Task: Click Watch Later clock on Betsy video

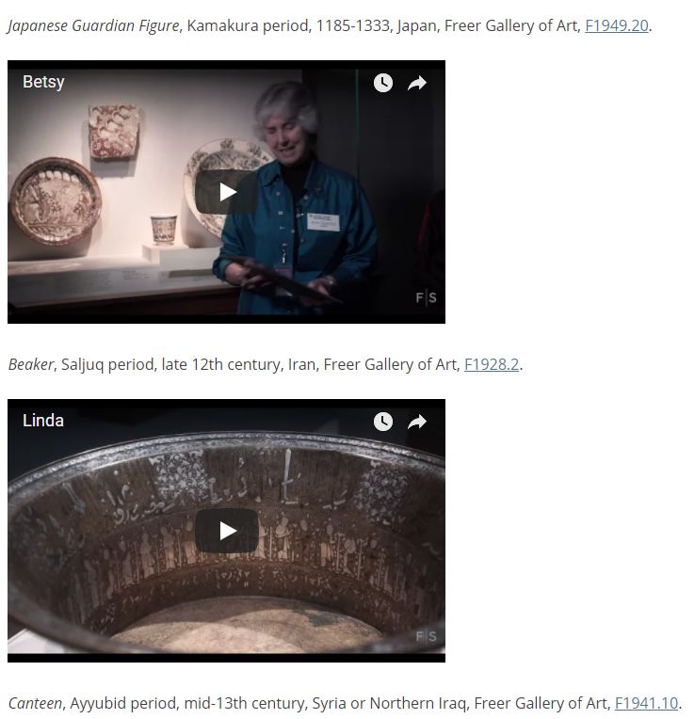Action: [x=383, y=83]
